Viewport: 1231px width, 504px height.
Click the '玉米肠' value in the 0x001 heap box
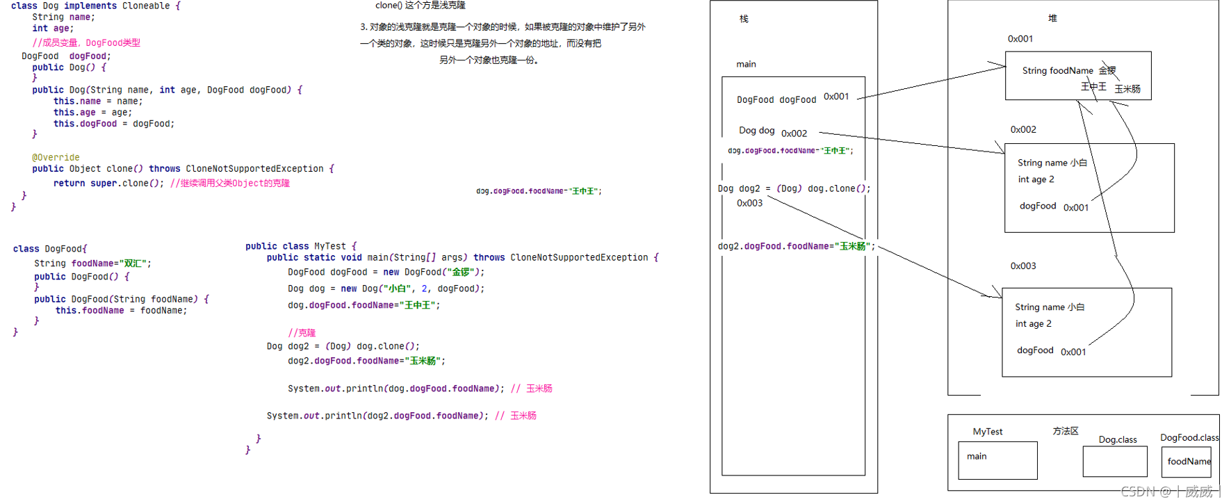coord(1127,89)
